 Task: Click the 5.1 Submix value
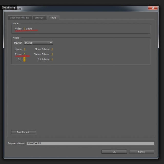point(52,59)
